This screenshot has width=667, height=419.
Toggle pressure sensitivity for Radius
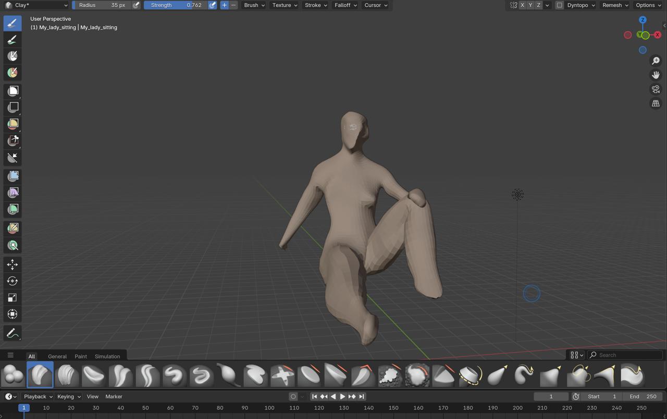[136, 5]
